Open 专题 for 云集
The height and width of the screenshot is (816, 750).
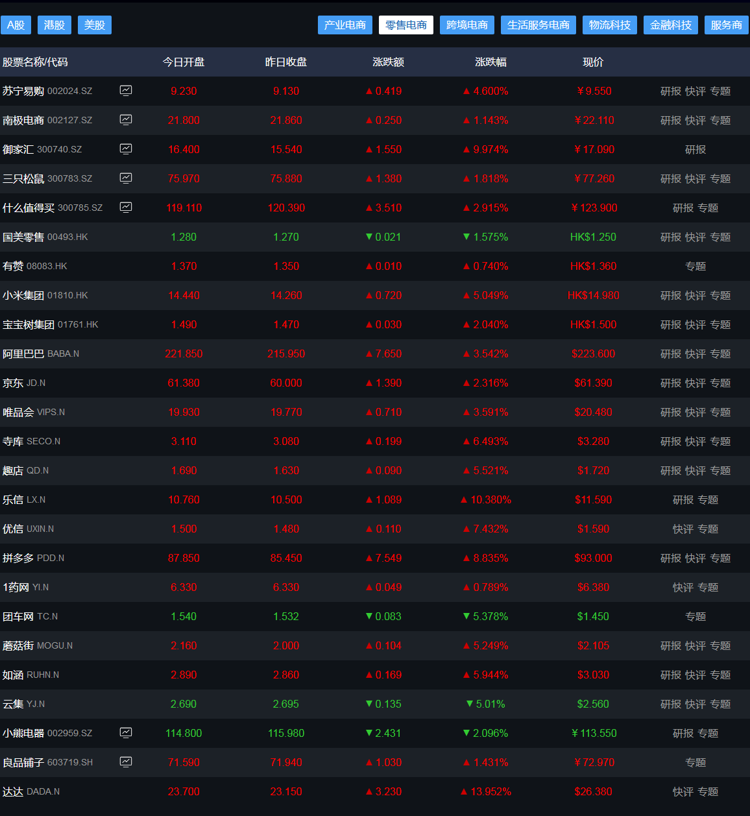tap(720, 704)
